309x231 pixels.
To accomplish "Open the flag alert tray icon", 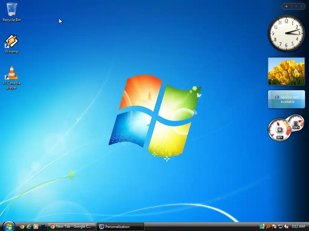I will coord(274,226).
